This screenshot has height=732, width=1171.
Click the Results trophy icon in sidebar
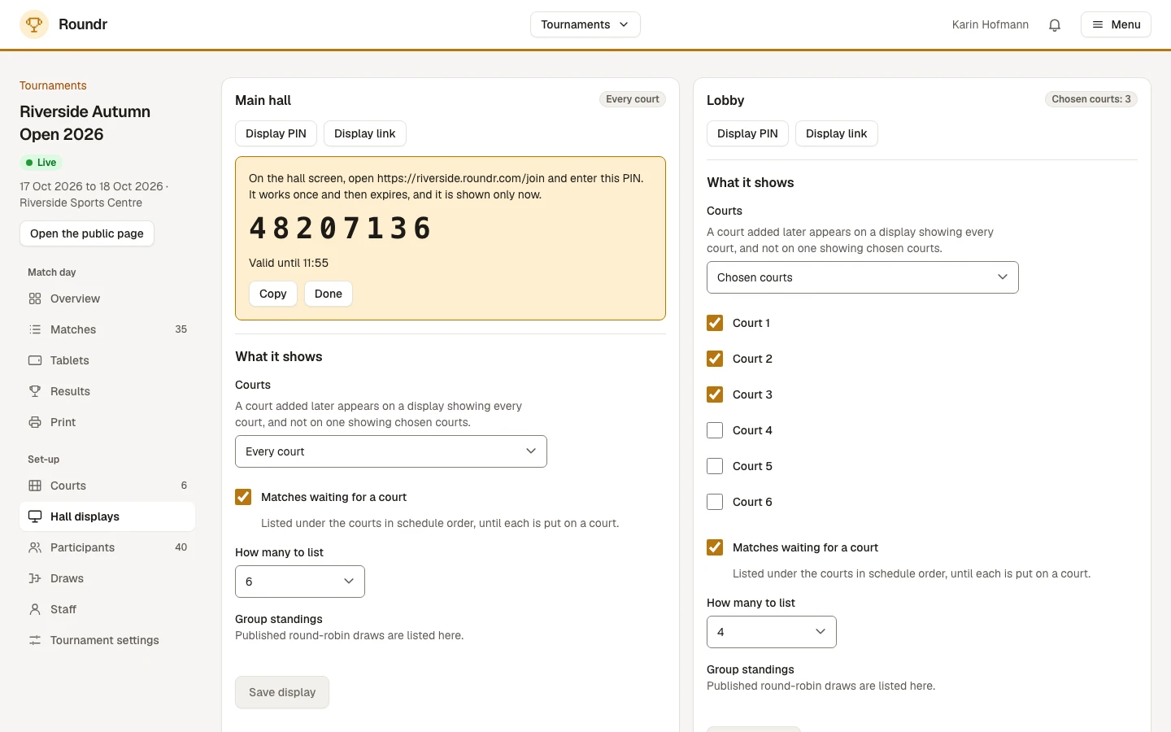(x=35, y=391)
